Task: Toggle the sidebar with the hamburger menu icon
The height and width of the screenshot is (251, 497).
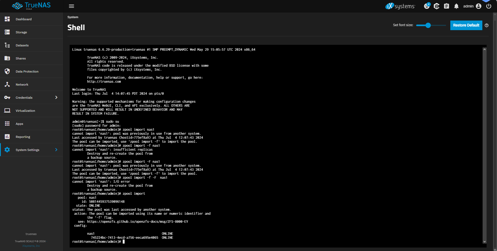Action: point(71,6)
